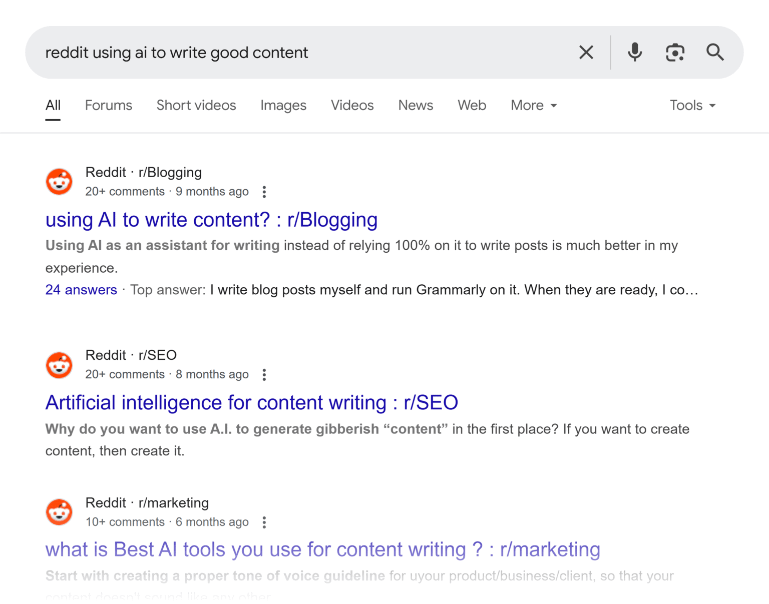Screen dimensions: 769x604
Task: Open options menu for r/SEO result
Action: (264, 375)
